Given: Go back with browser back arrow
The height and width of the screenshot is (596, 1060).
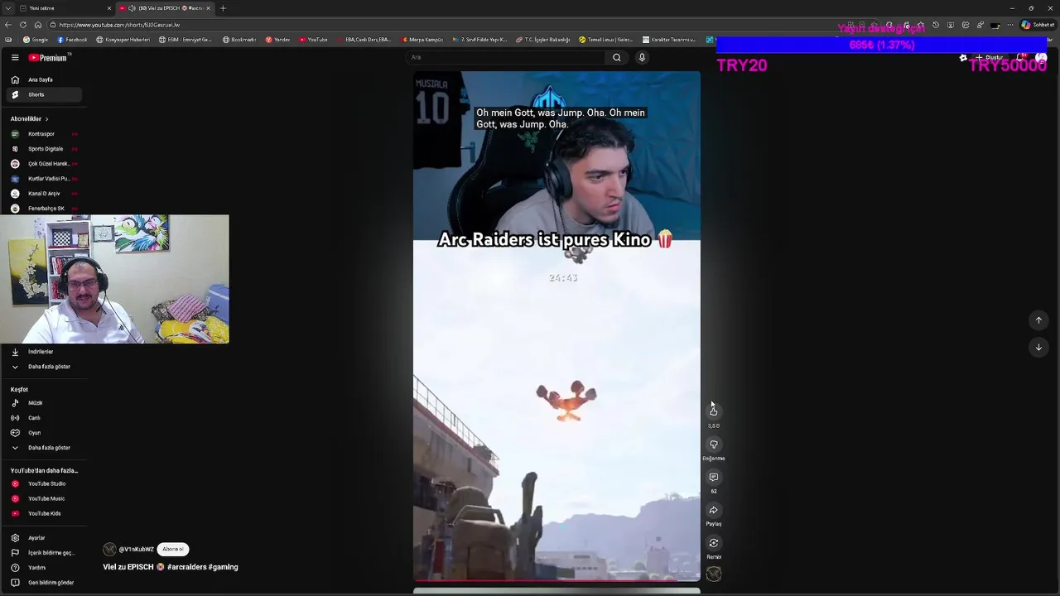Looking at the screenshot, I should tap(8, 25).
